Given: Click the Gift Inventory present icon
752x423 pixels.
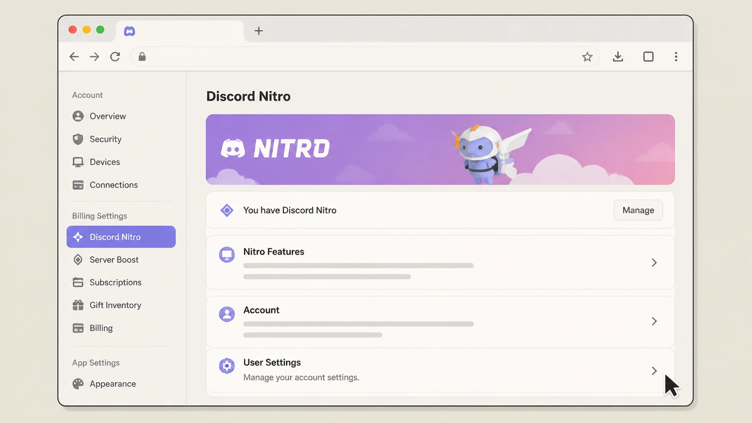Looking at the screenshot, I should click(x=78, y=305).
